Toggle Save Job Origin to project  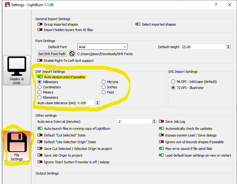click(40, 155)
